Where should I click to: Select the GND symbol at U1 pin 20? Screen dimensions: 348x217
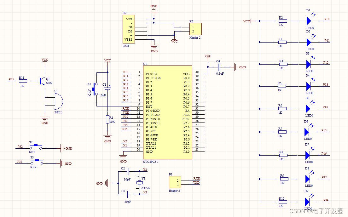point(123,158)
